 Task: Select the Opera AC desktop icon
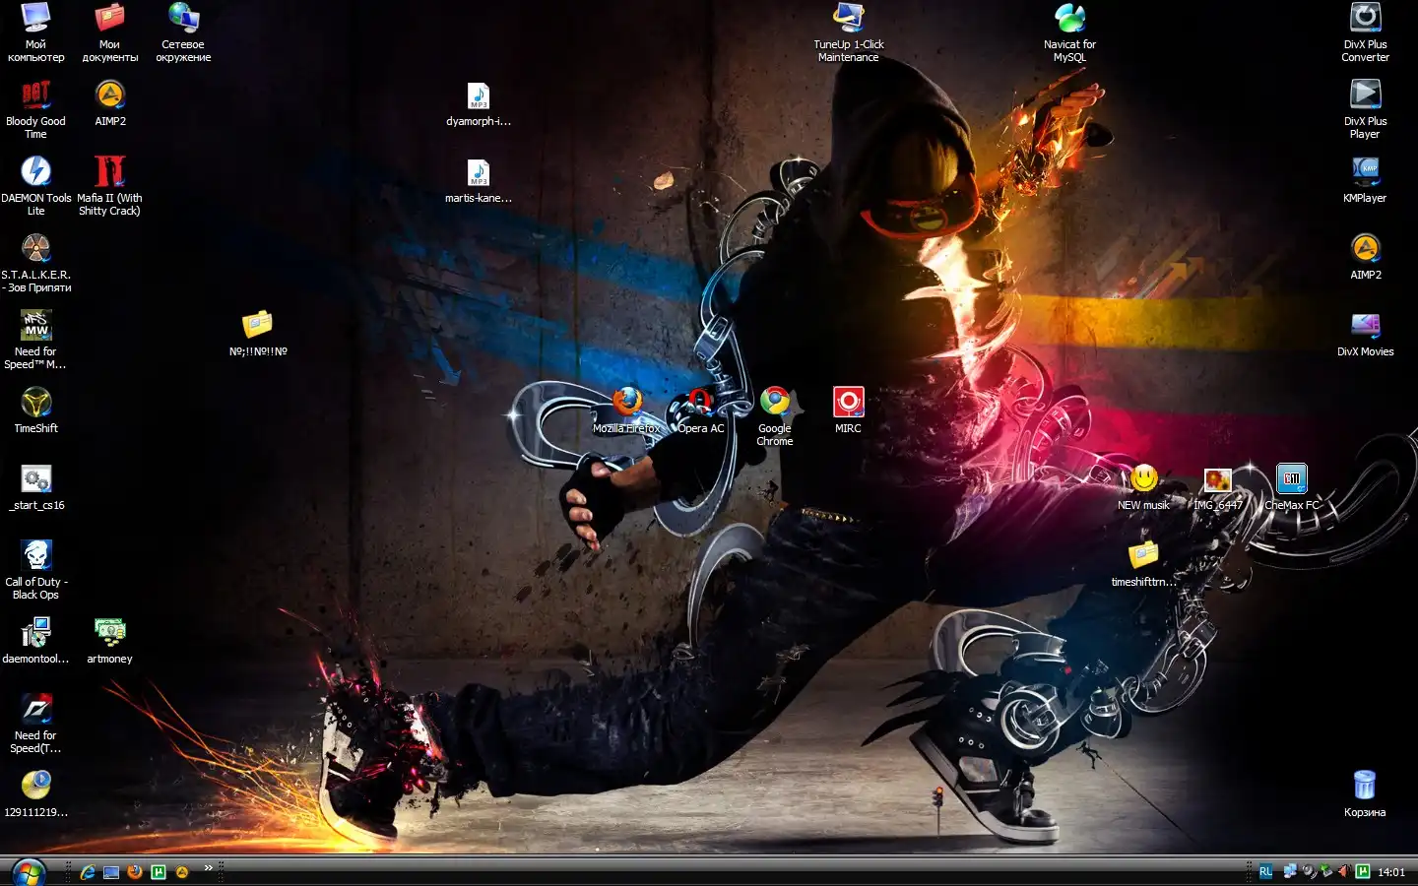(x=700, y=402)
